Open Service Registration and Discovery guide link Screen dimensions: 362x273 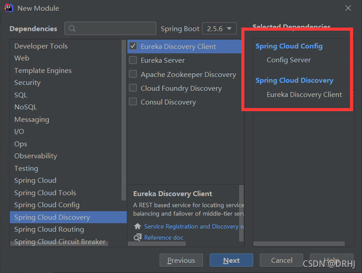coord(194,226)
